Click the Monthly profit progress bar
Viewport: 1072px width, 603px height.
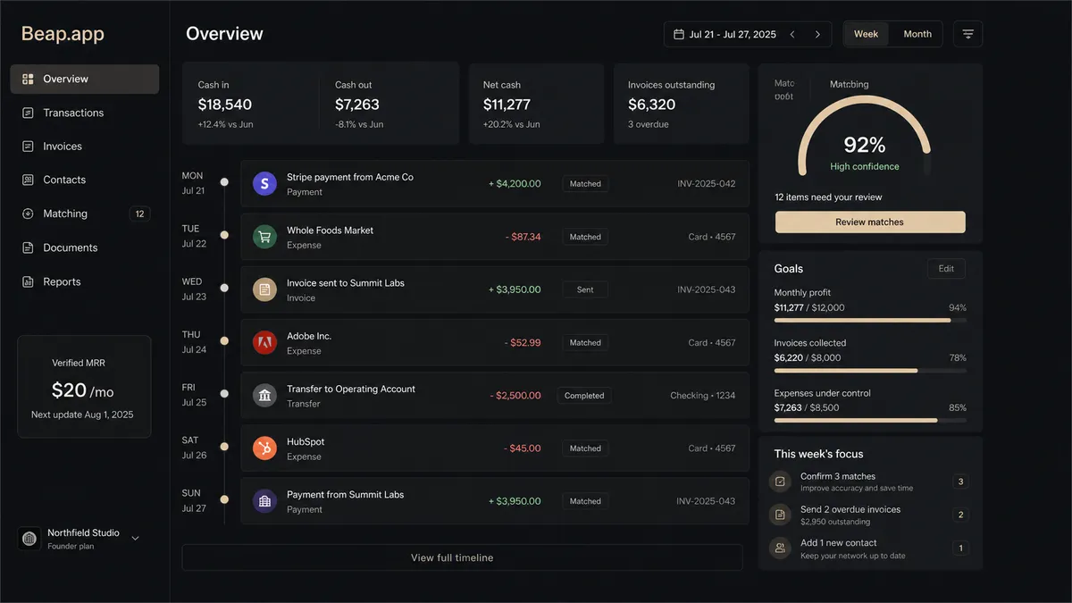870,320
